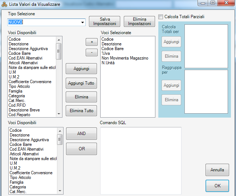Click the plus button to move item up
Image resolution: width=236 pixels, height=196 pixels.
[91, 42]
